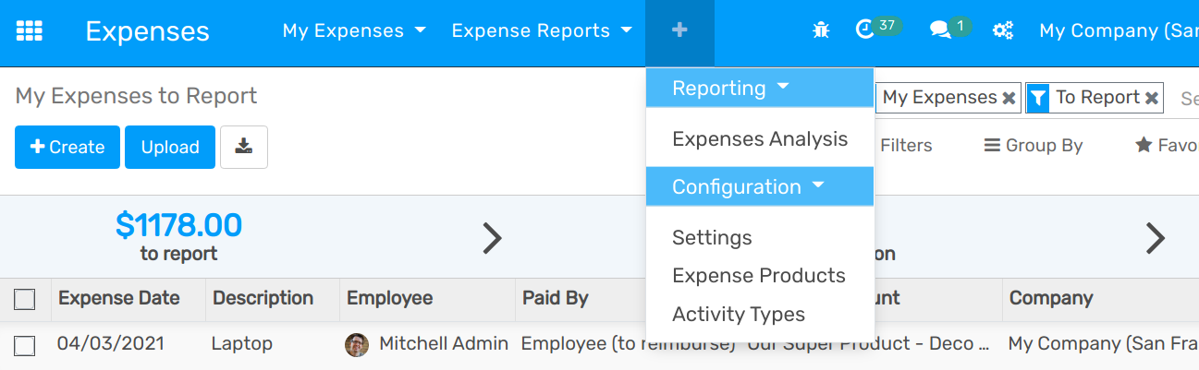The image size is (1199, 370).
Task: Sort by Expense Date column header
Action: (x=119, y=298)
